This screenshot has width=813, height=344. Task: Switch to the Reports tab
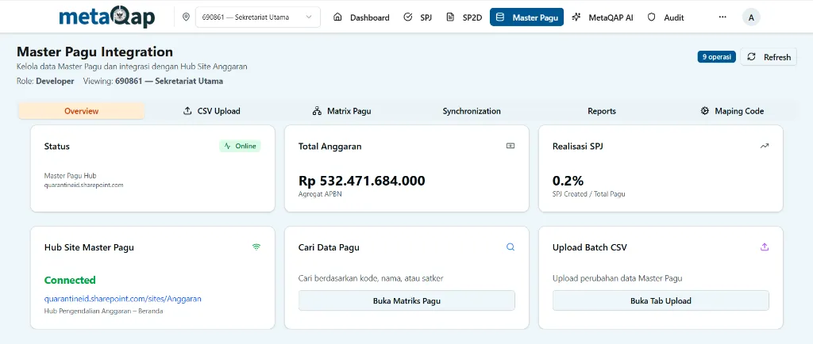tap(602, 111)
